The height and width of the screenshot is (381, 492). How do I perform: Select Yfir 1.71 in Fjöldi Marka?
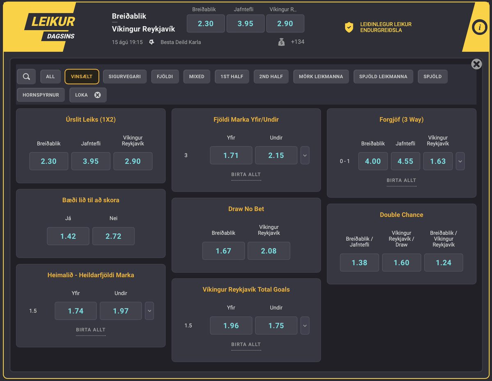pos(231,155)
